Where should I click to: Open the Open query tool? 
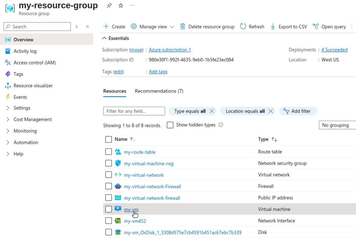click(316, 26)
